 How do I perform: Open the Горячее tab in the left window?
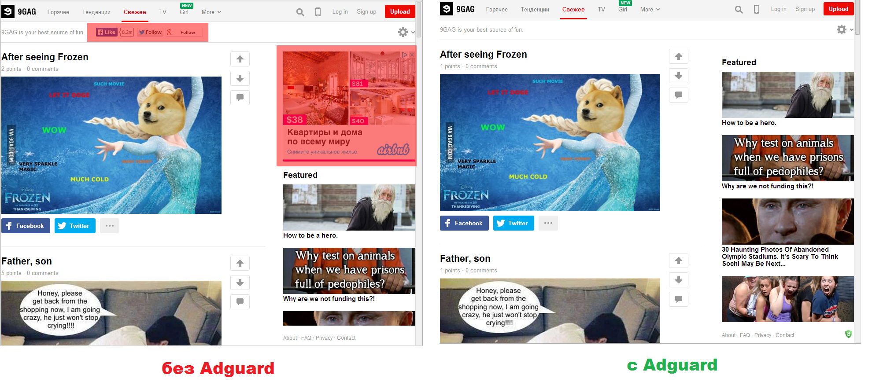point(58,12)
